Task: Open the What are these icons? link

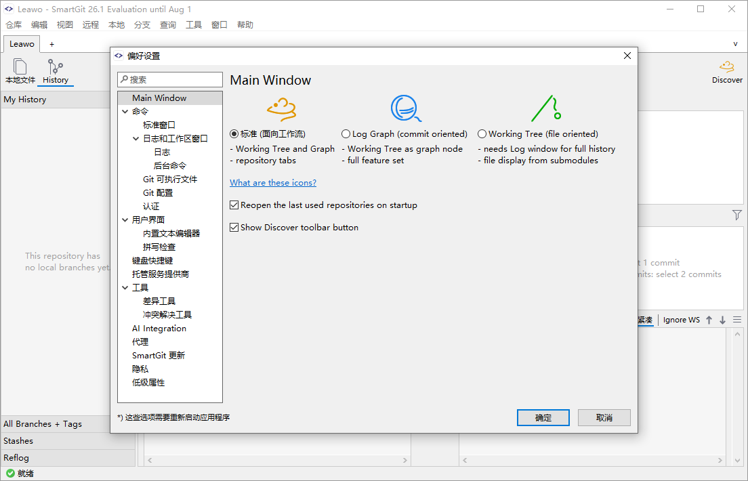Action: 273,183
